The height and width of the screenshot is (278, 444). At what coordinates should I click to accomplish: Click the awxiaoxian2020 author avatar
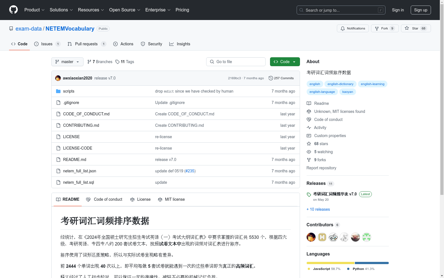coord(58,78)
